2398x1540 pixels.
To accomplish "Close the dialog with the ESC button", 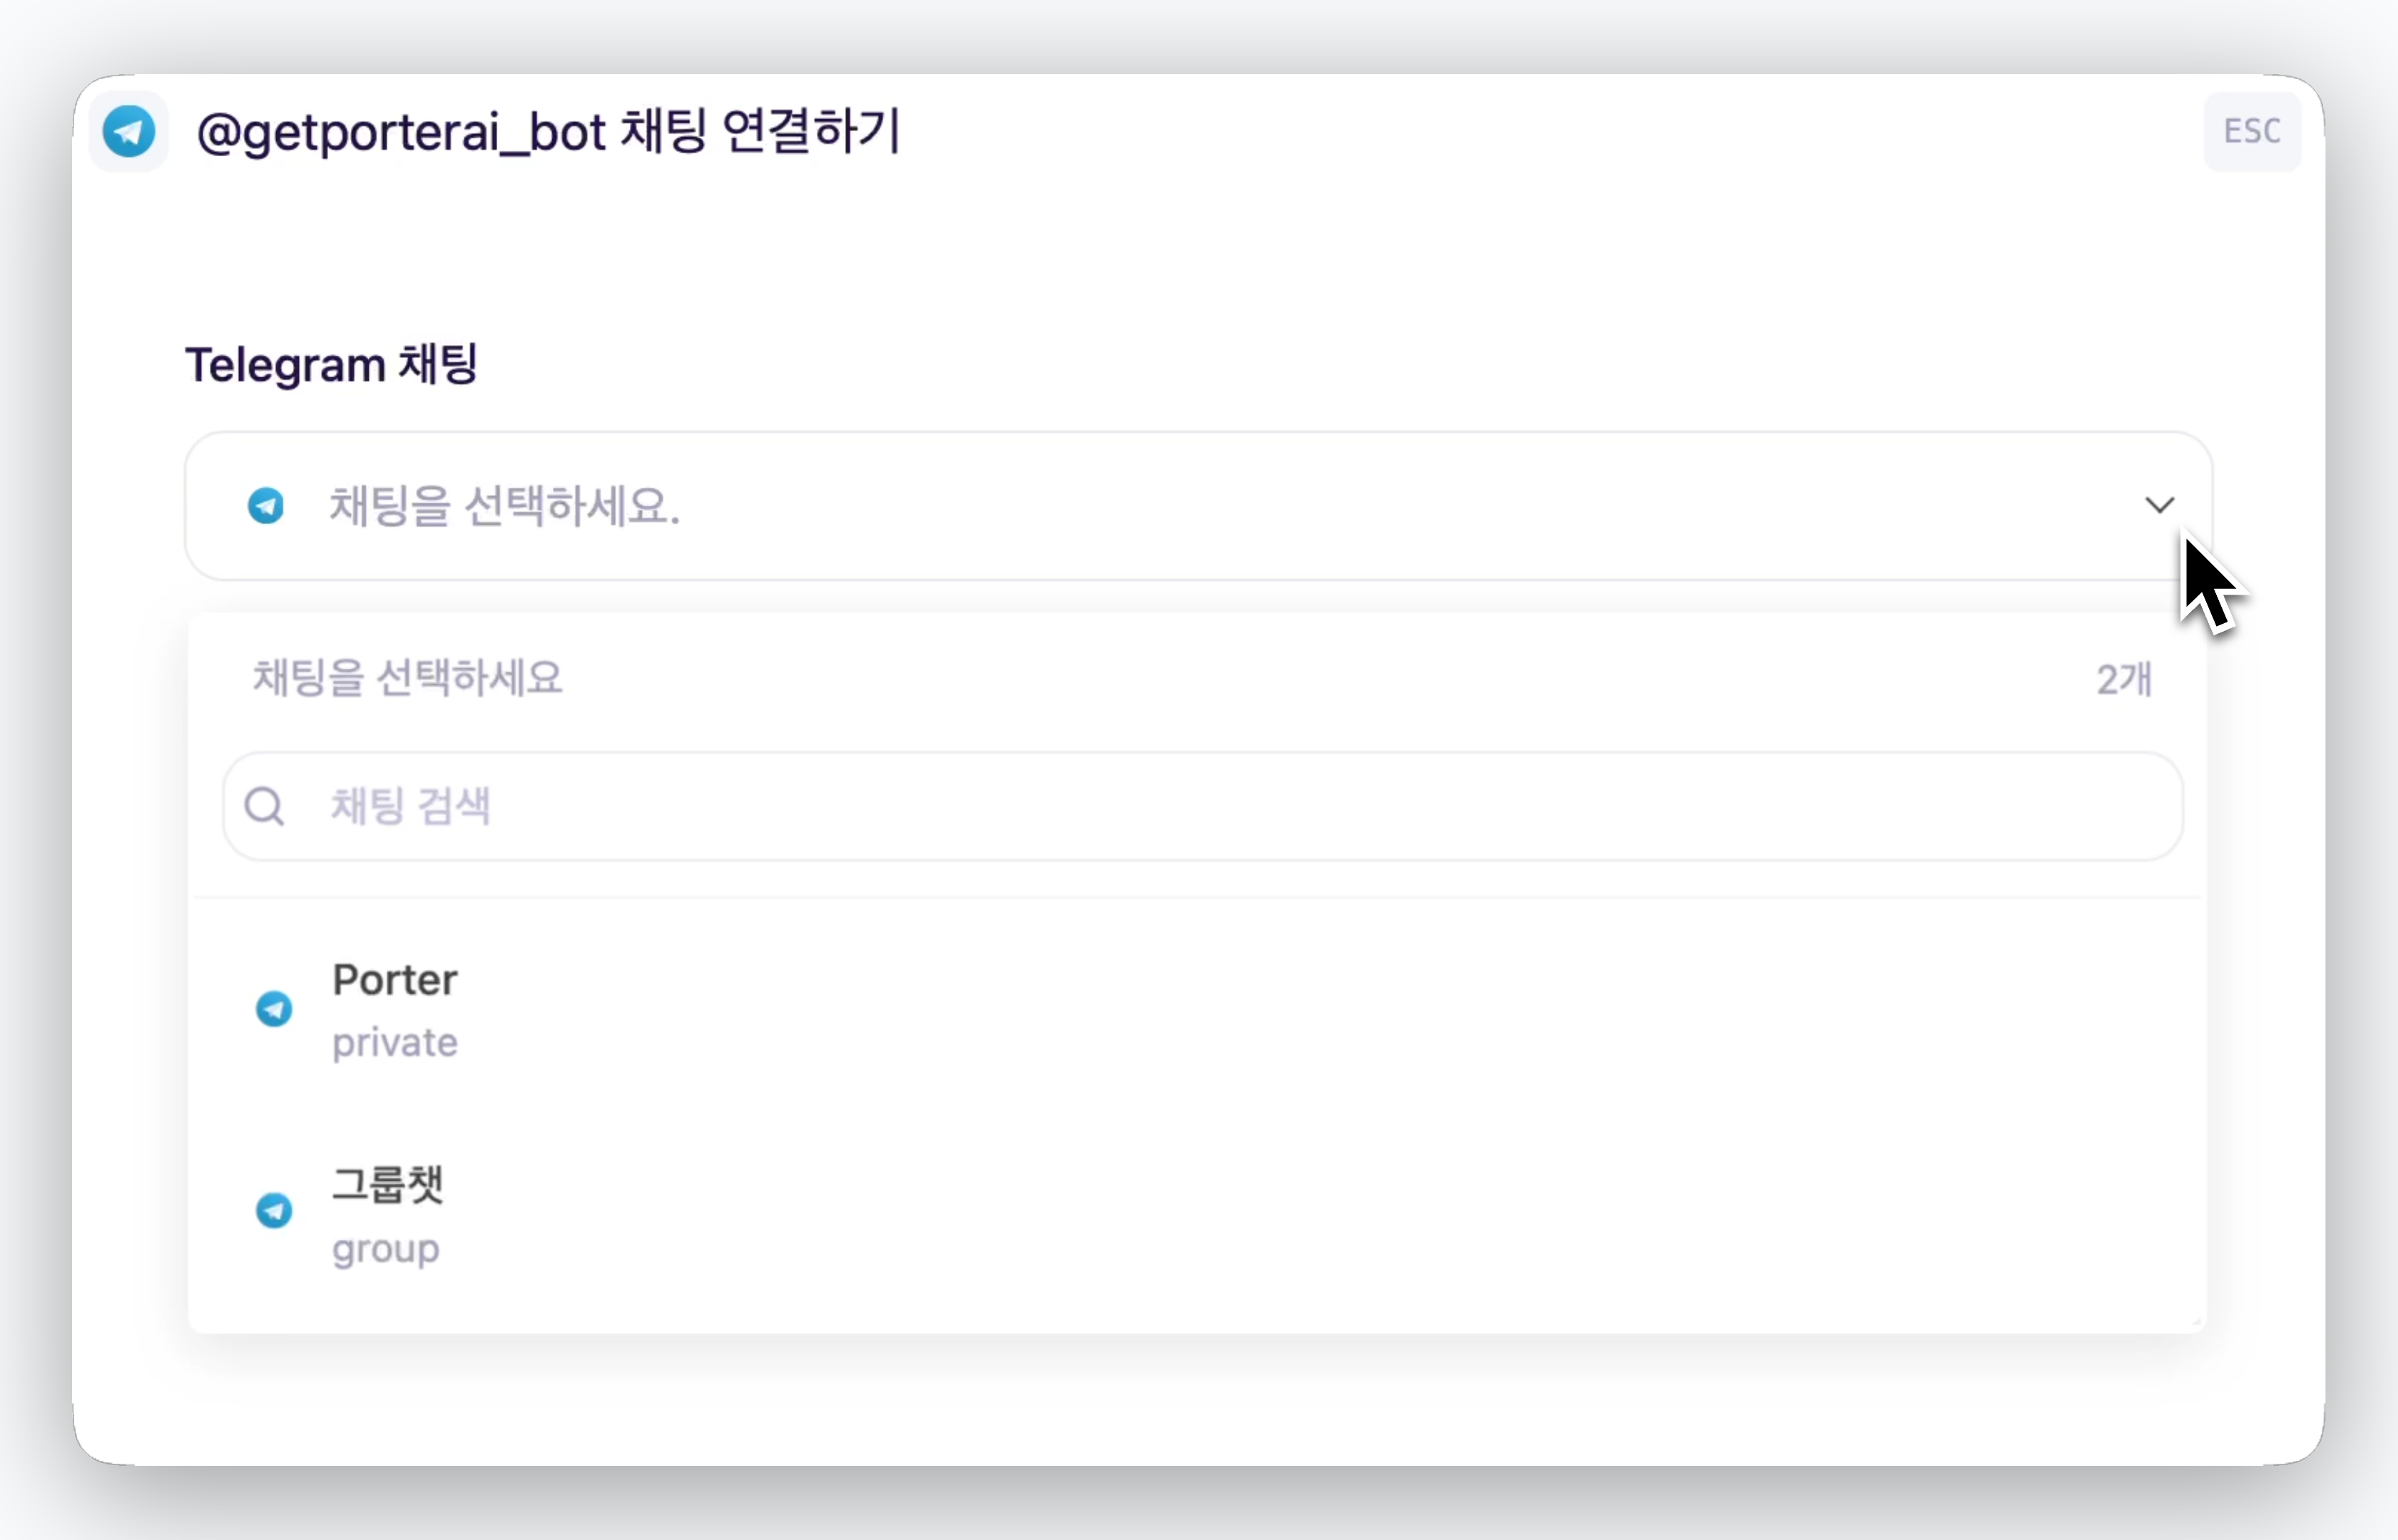I will 2252,131.
